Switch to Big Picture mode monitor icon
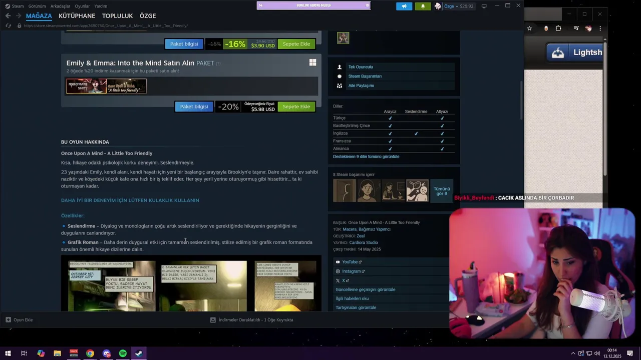 484,6
